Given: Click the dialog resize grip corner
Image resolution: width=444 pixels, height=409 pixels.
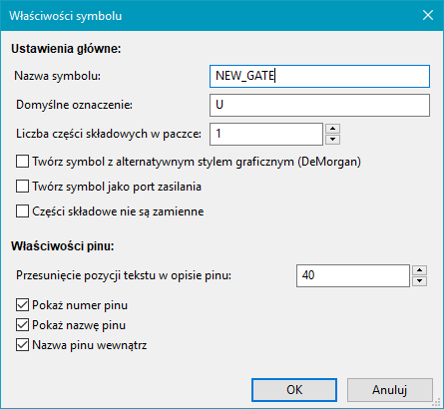Looking at the screenshot, I should [x=438, y=403].
